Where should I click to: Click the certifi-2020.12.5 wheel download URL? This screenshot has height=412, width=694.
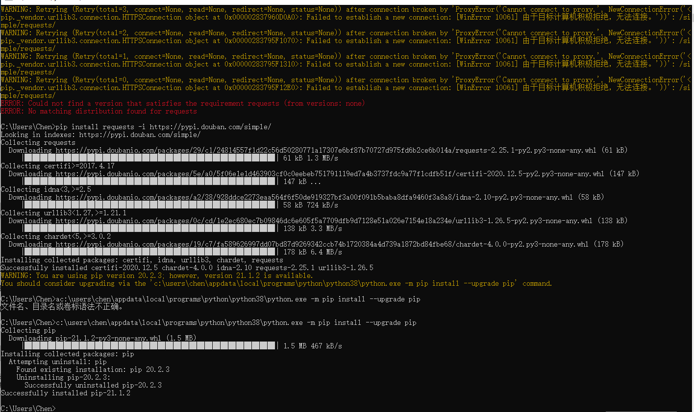pos(329,174)
